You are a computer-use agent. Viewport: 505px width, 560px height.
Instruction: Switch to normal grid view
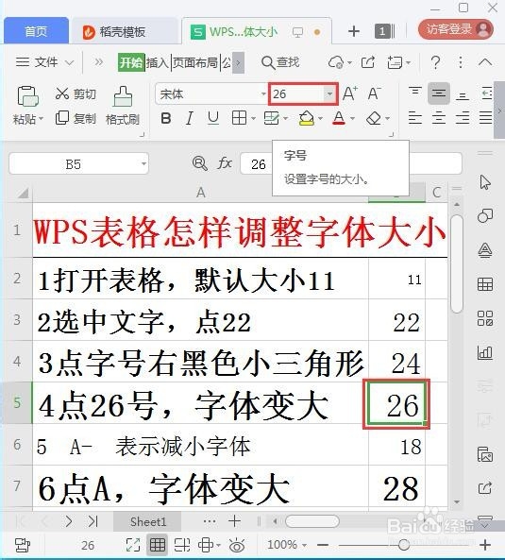[158, 545]
